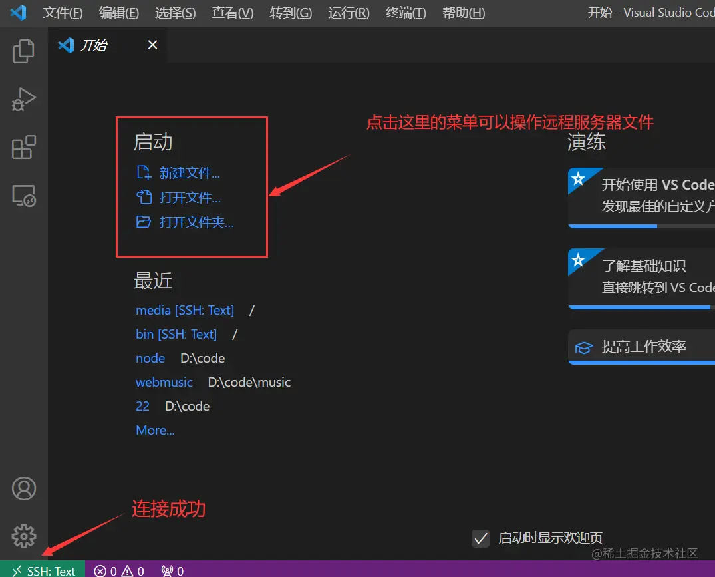Open the 查看(V) menu

(233, 13)
